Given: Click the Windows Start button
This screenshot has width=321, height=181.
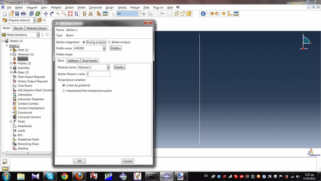Looking at the screenshot, I should [6, 176].
